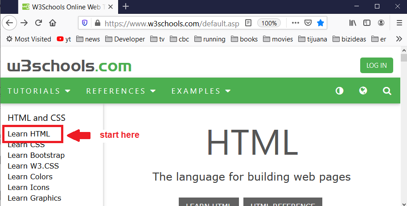Open the W3Schools search magnifier icon

click(387, 91)
